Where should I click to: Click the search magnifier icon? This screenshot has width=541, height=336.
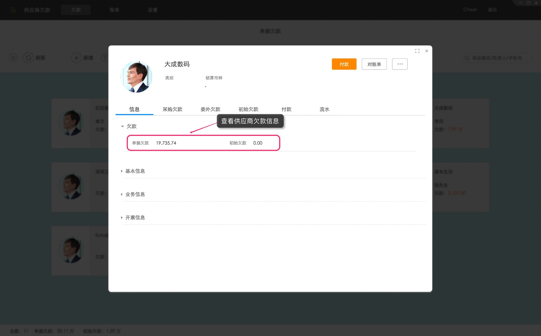pyautogui.click(x=466, y=58)
